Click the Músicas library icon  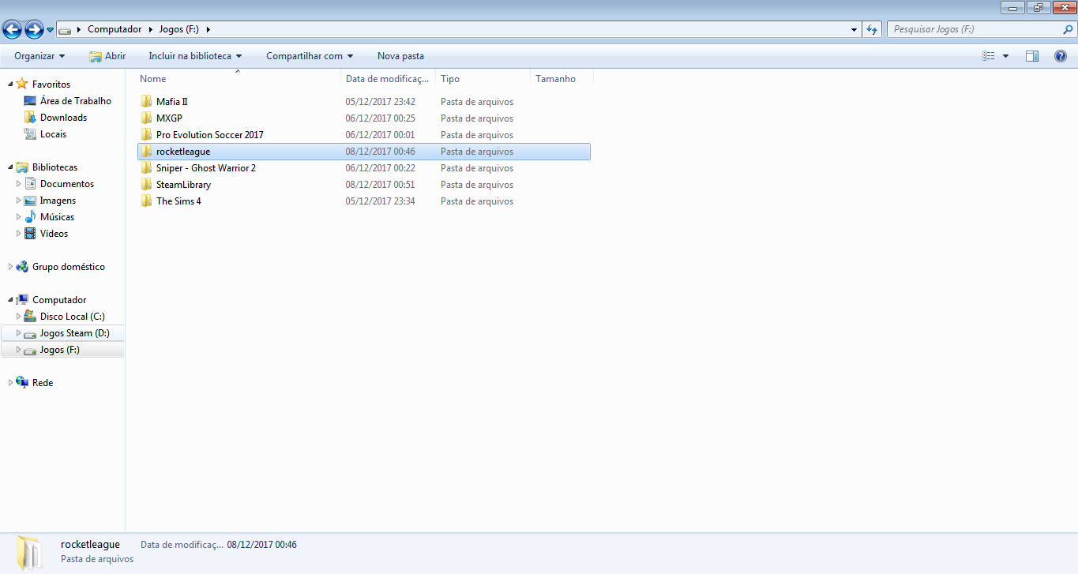(x=30, y=217)
